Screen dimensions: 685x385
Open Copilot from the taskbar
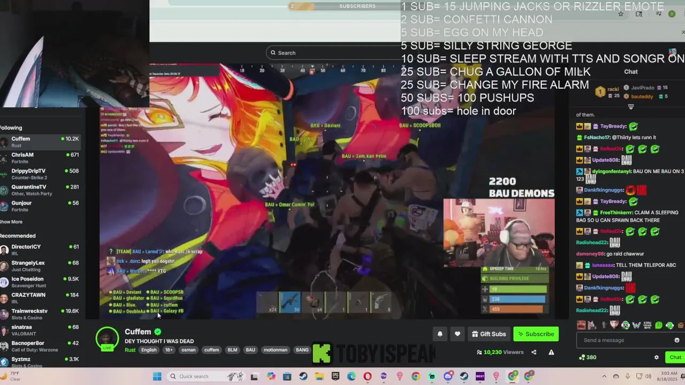coord(271,376)
